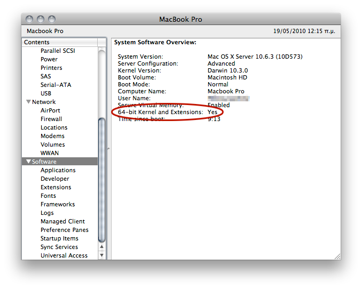
Task: Open AirPort under Network
Action: [x=50, y=110]
